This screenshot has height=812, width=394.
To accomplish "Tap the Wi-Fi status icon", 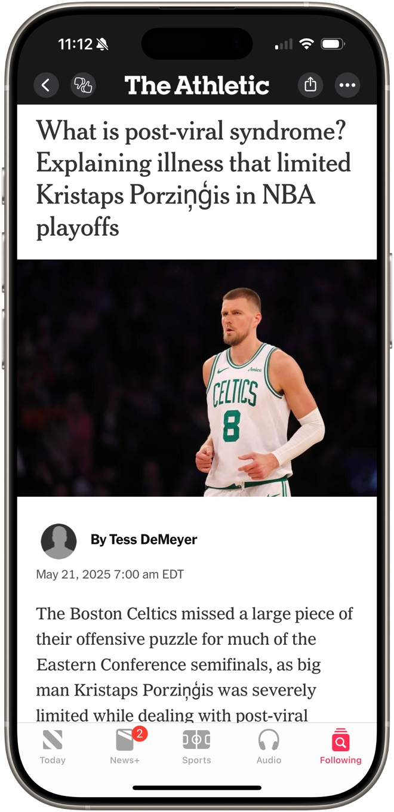I will pyautogui.click(x=306, y=44).
